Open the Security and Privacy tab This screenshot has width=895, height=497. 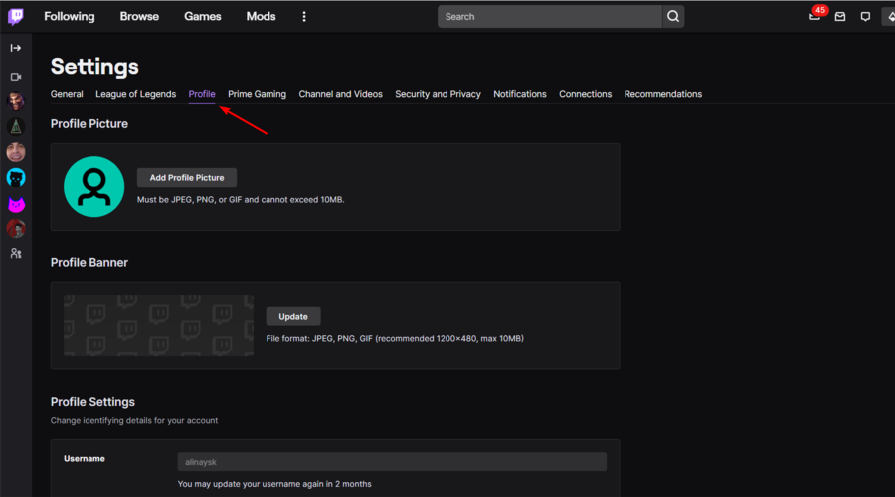438,94
